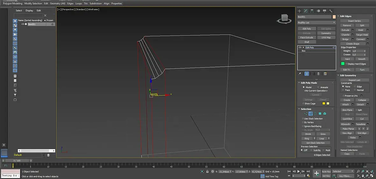This screenshot has height=179, width=376.
Task: Open the Create tab (plus icon)
Action: coord(299,11)
